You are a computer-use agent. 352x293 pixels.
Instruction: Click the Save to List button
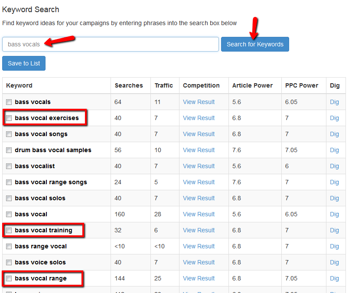click(x=24, y=63)
